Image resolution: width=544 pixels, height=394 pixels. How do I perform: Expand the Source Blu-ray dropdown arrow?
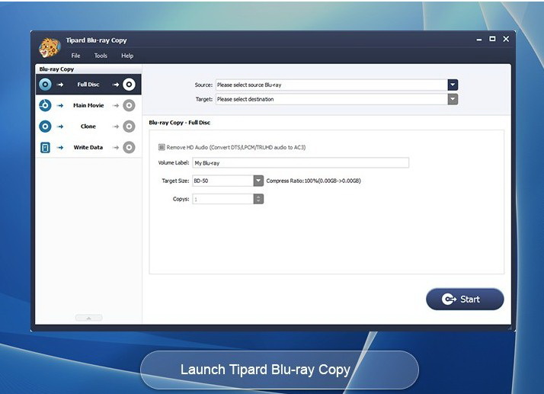pyautogui.click(x=453, y=85)
